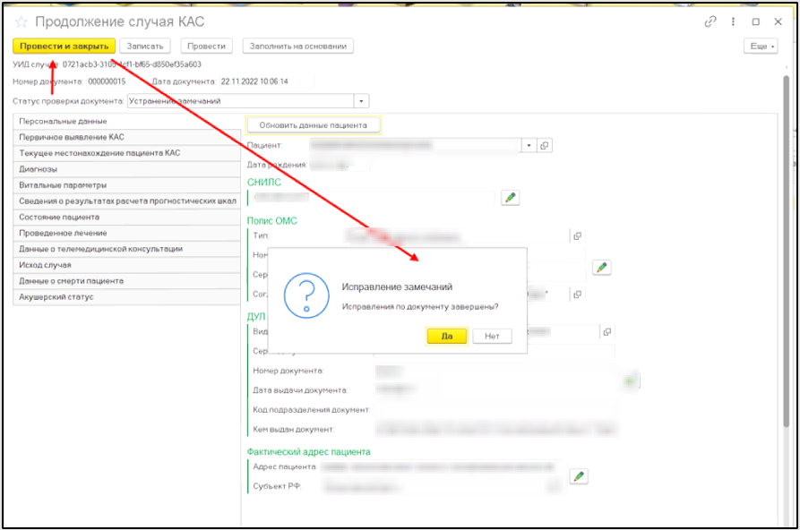Open patient record via icon next to Пациент

tap(545, 145)
